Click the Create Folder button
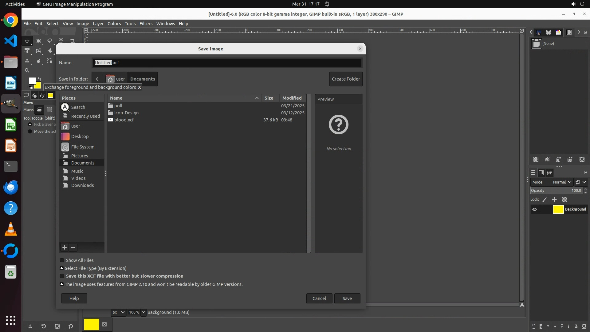Viewport: 590px width, 332px height. (346, 79)
